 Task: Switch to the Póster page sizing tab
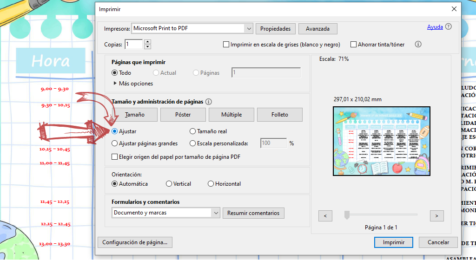[x=183, y=115]
